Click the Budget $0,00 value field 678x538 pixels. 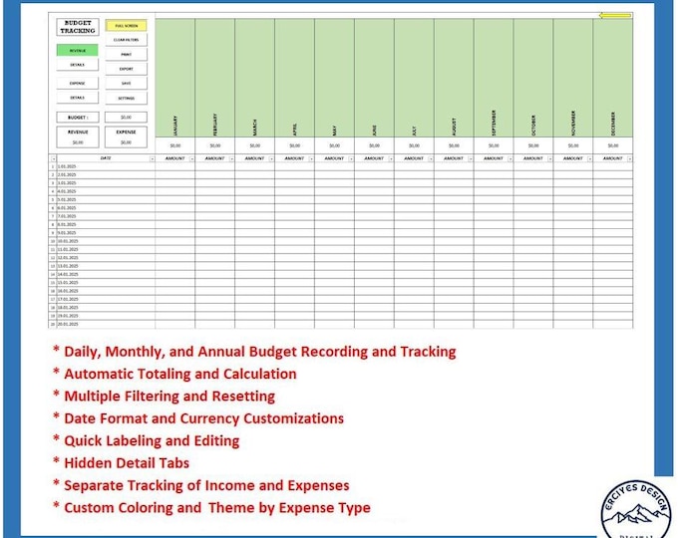(127, 118)
